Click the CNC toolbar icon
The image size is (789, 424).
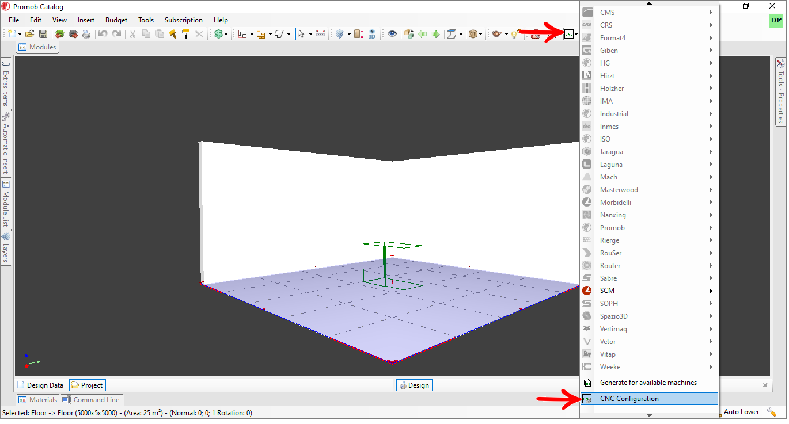[569, 34]
